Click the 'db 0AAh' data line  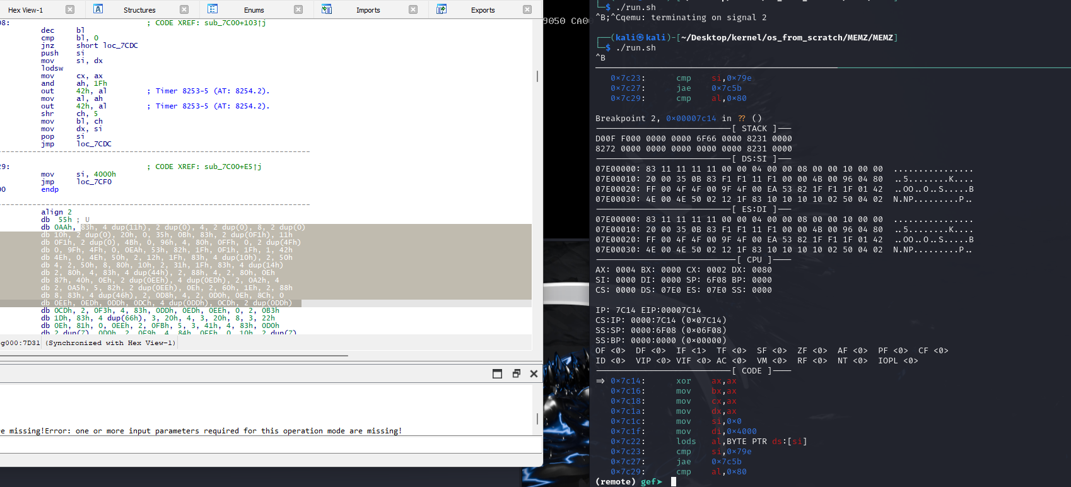[173, 227]
